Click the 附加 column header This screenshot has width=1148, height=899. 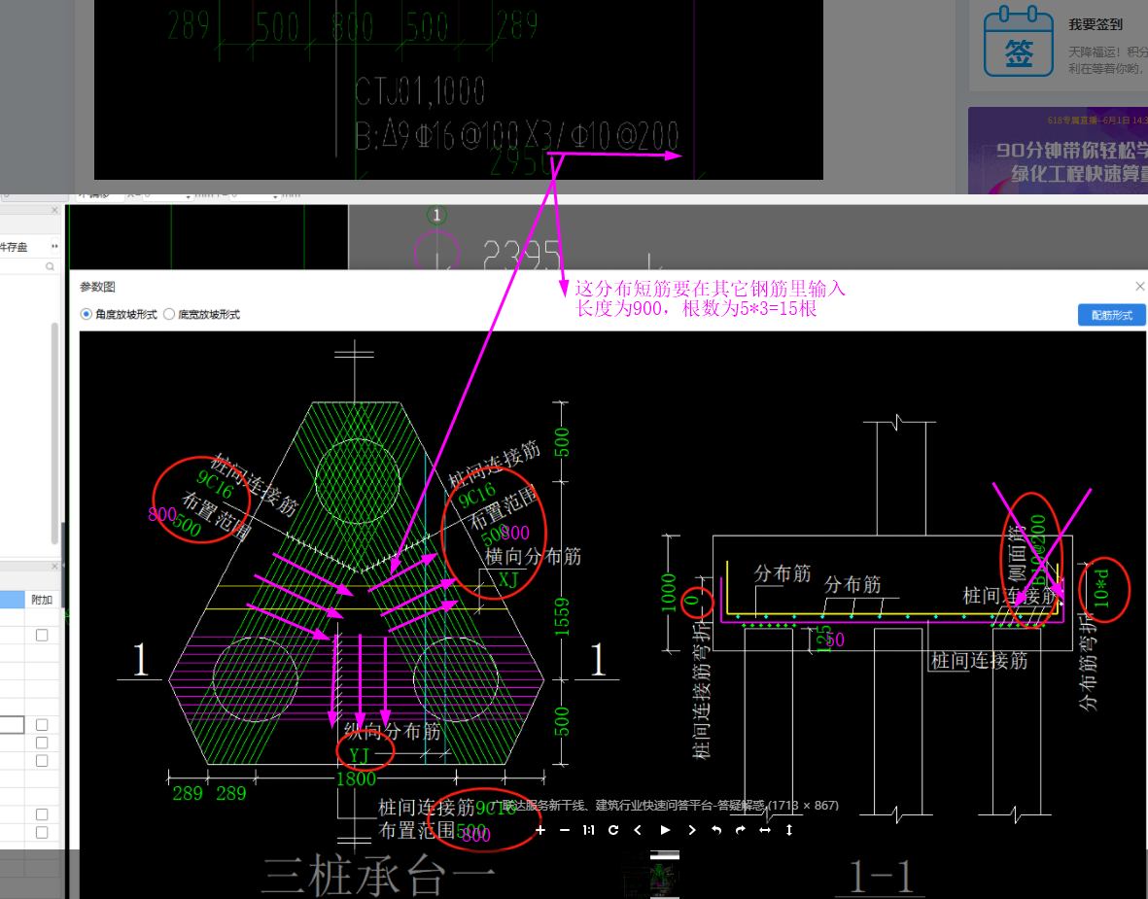pyautogui.click(x=42, y=600)
